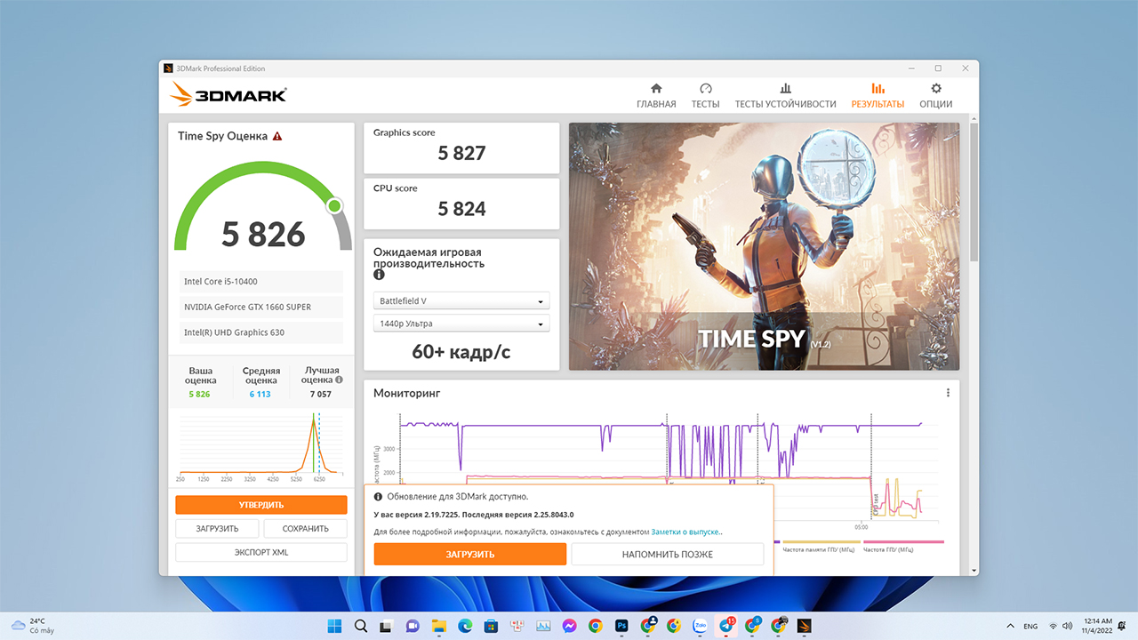This screenshot has width=1138, height=640.
Task: Click the orange УТВЕРДИТЬ button
Action: click(x=261, y=505)
